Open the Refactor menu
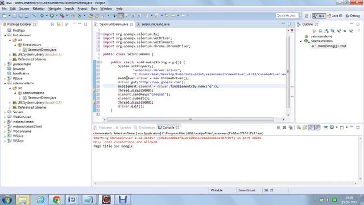Image resolution: width=364 pixels, height=205 pixels. pyautogui.click(x=39, y=9)
